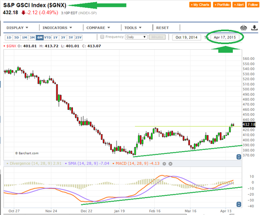Click the SMA (14, 28, 9) legend

click(x=87, y=164)
